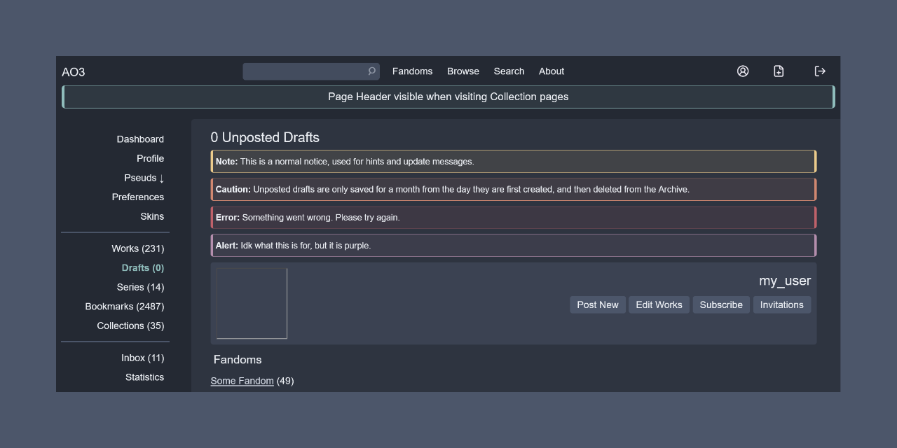Click the magnifying glass search icon
The width and height of the screenshot is (897, 448).
click(x=372, y=71)
